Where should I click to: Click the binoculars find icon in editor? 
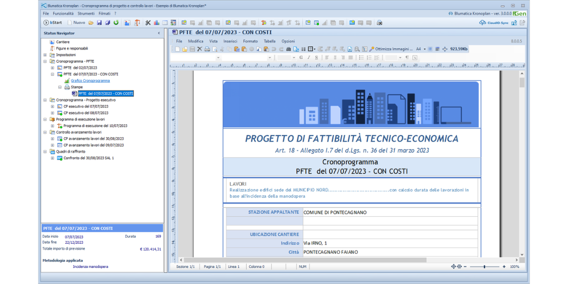click(x=288, y=49)
